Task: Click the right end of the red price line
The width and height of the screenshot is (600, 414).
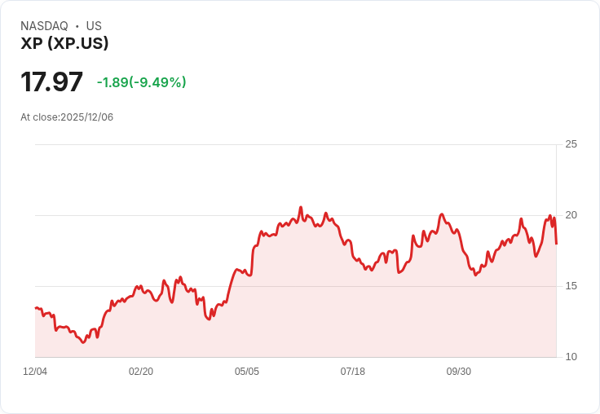Action: [556, 243]
